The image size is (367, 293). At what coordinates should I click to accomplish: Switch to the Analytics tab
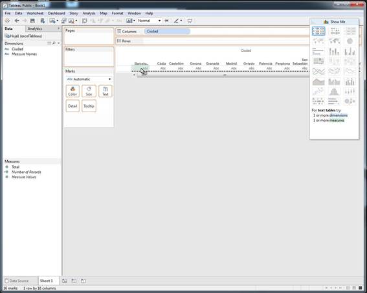35,29
